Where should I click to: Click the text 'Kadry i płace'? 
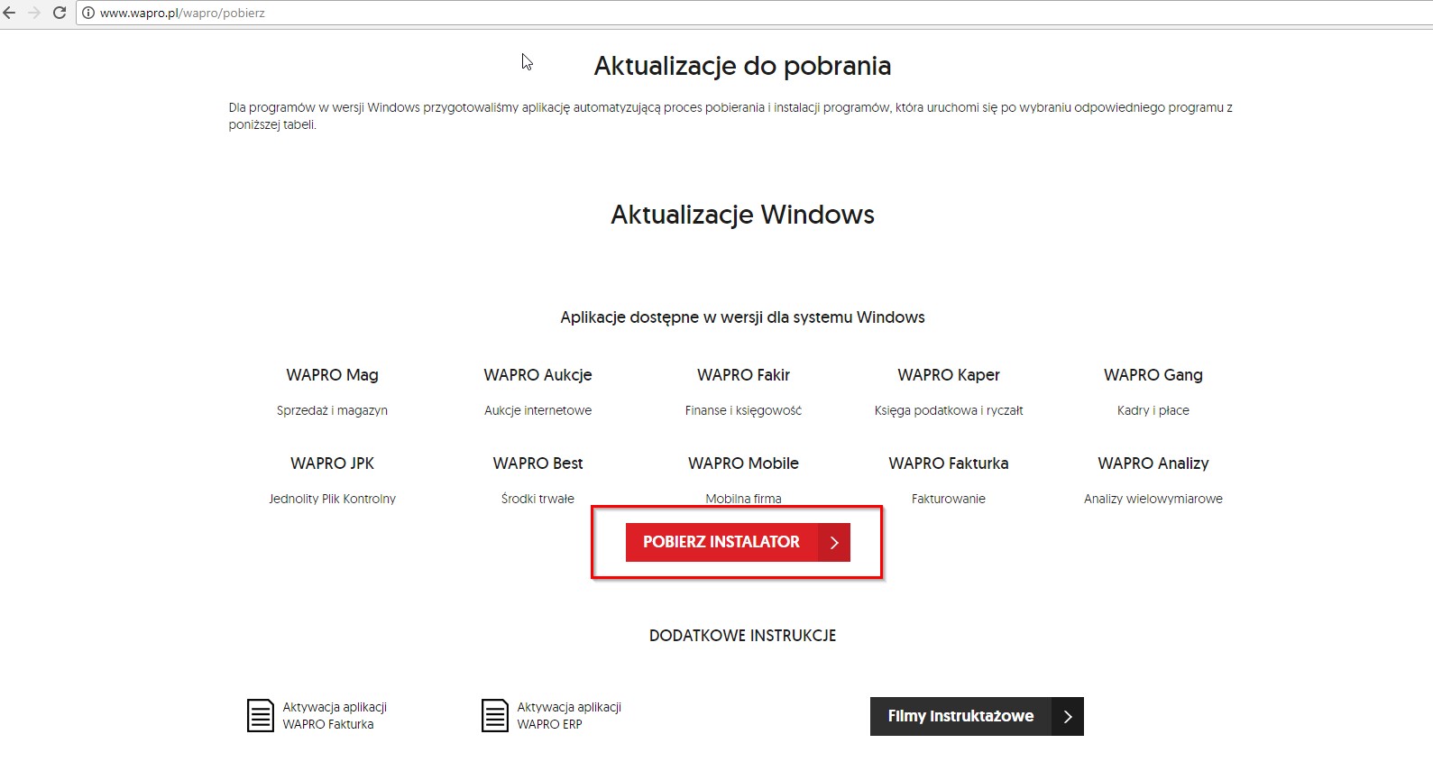pyautogui.click(x=1153, y=410)
